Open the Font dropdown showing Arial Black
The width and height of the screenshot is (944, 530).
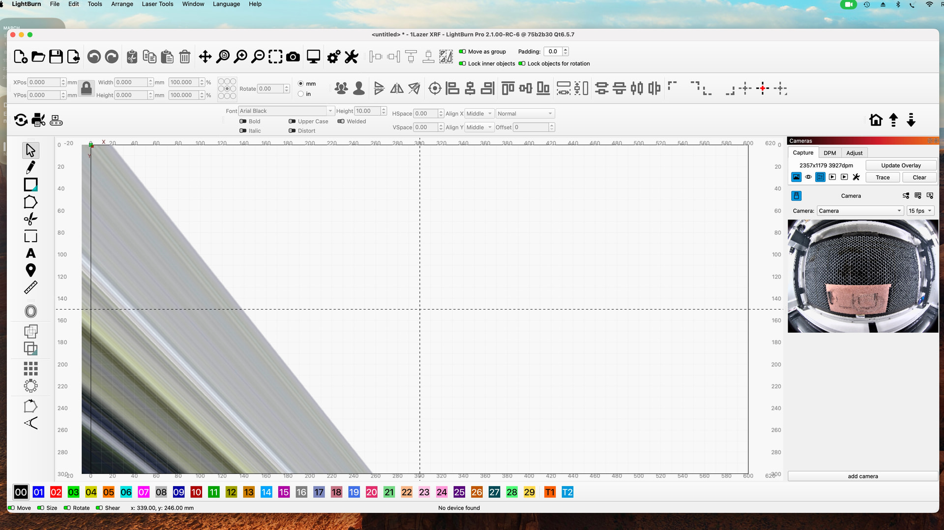pos(286,111)
